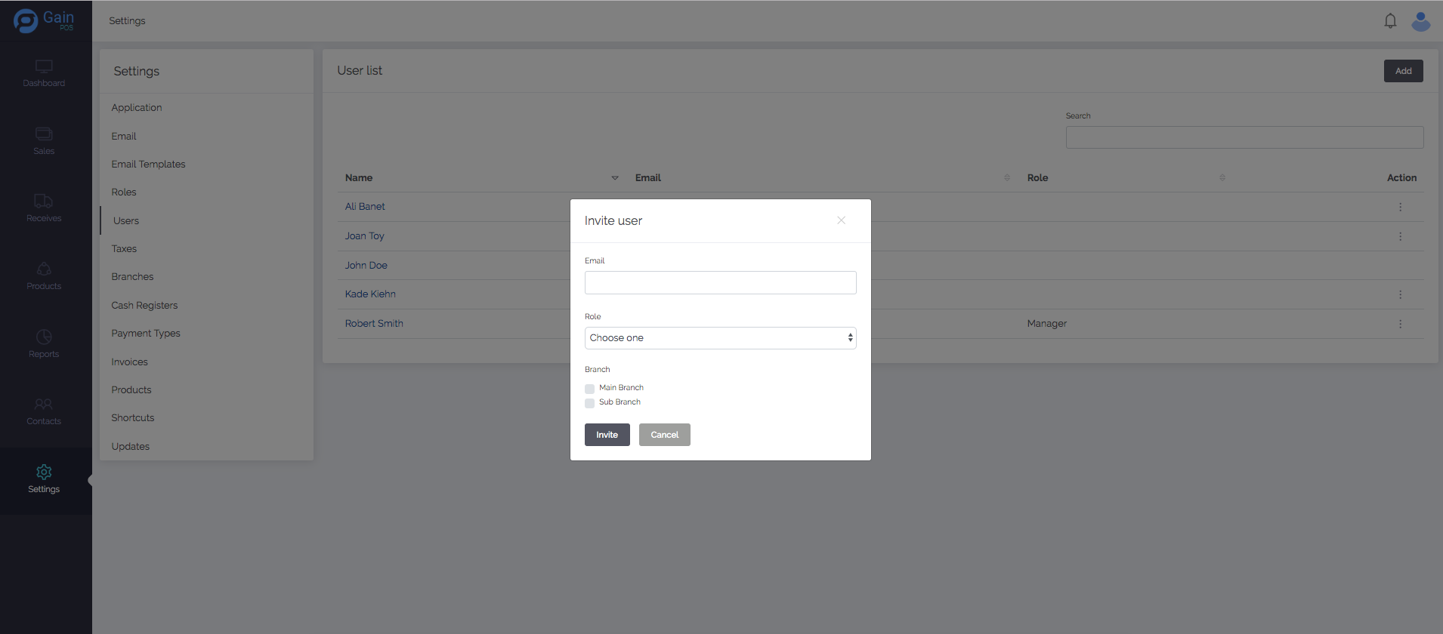Click the Cancel button
The height and width of the screenshot is (634, 1443).
[664, 435]
